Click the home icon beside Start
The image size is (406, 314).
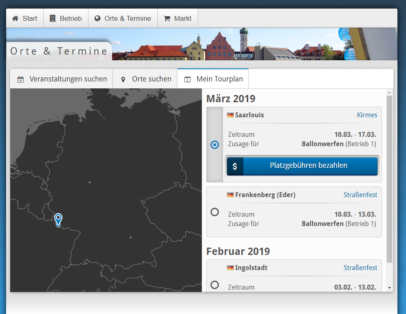point(15,18)
